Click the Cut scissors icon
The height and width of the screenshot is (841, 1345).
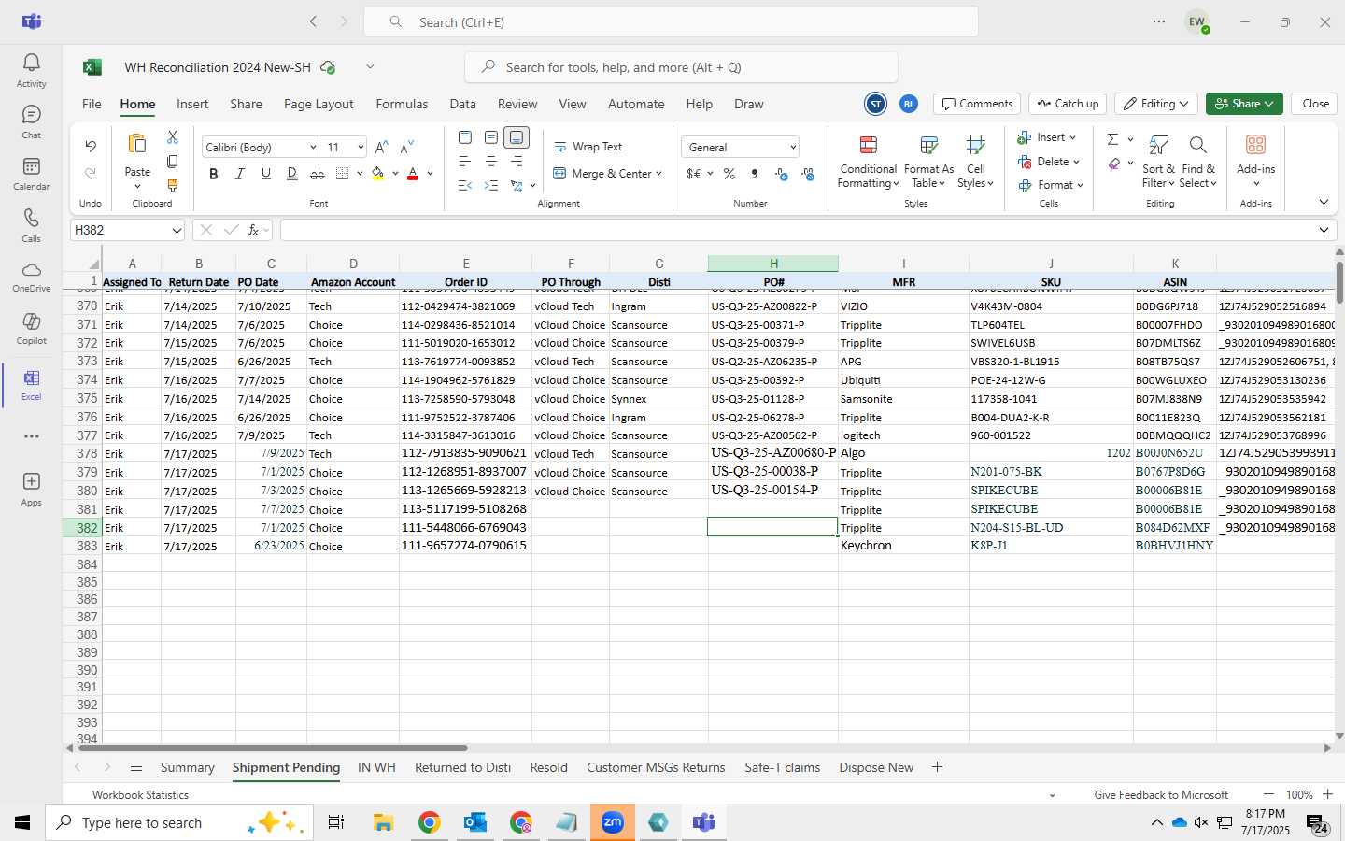tap(173, 137)
